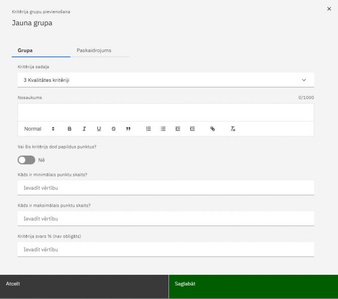Start a bulleted list
The width and height of the screenshot is (338, 299).
163,129
